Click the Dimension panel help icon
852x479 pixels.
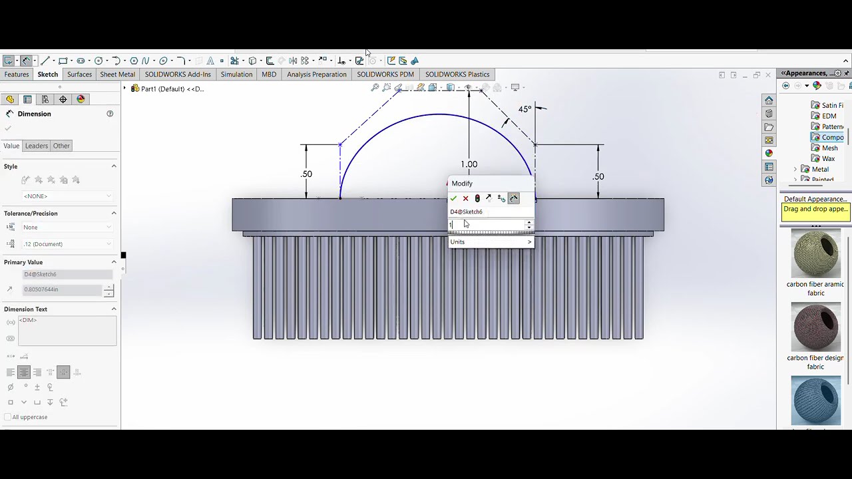click(x=110, y=114)
